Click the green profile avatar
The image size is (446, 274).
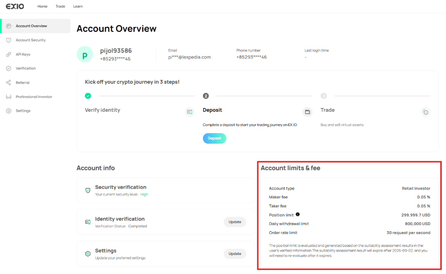tap(85, 55)
